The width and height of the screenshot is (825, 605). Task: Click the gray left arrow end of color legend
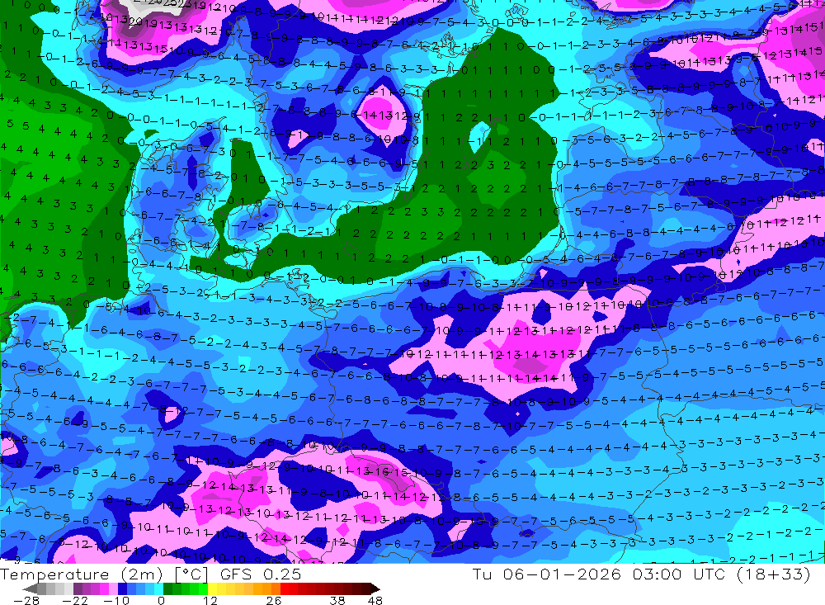(30, 588)
